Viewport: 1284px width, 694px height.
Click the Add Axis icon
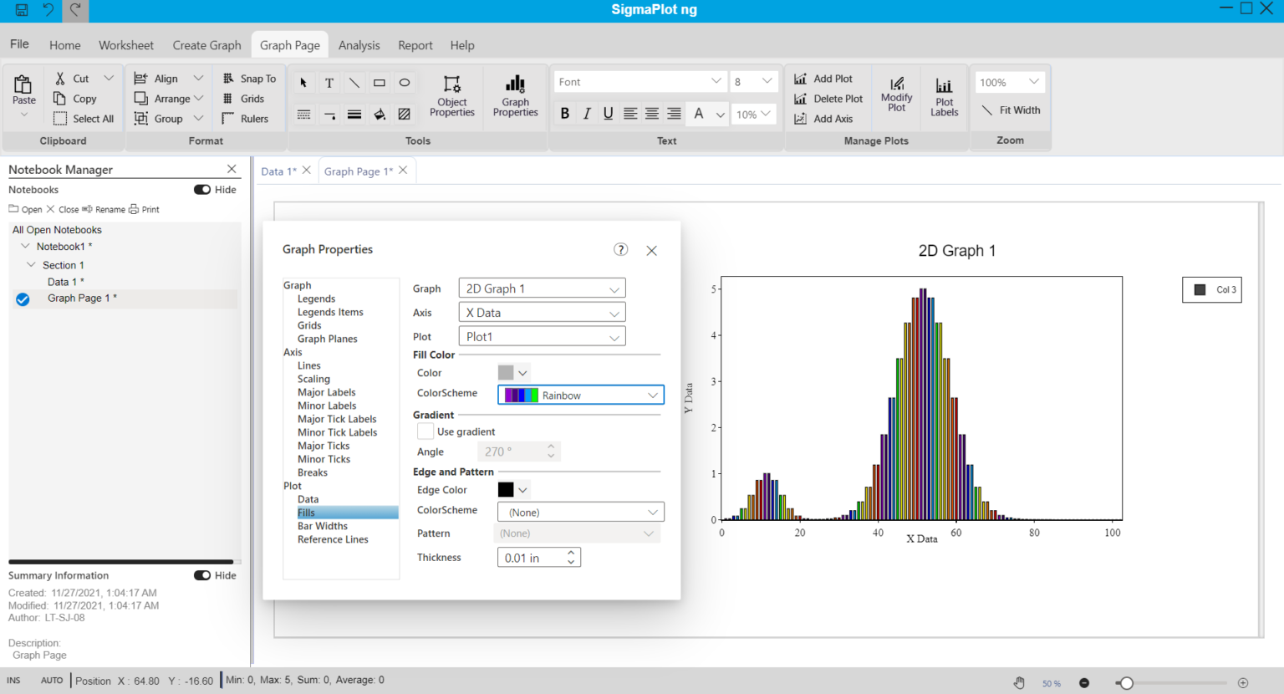click(x=826, y=118)
